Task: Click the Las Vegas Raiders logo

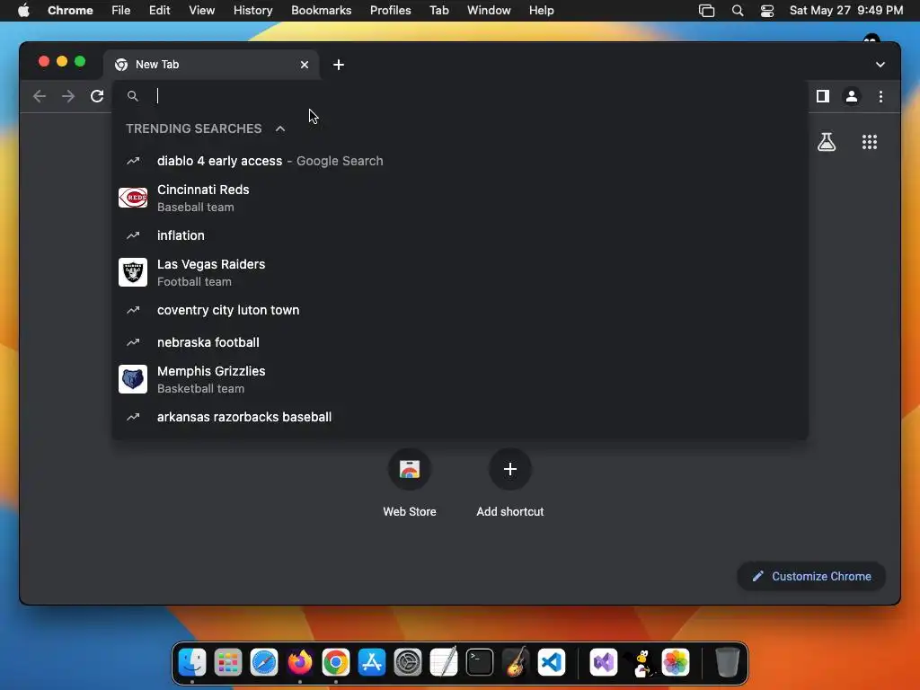Action: 133,272
